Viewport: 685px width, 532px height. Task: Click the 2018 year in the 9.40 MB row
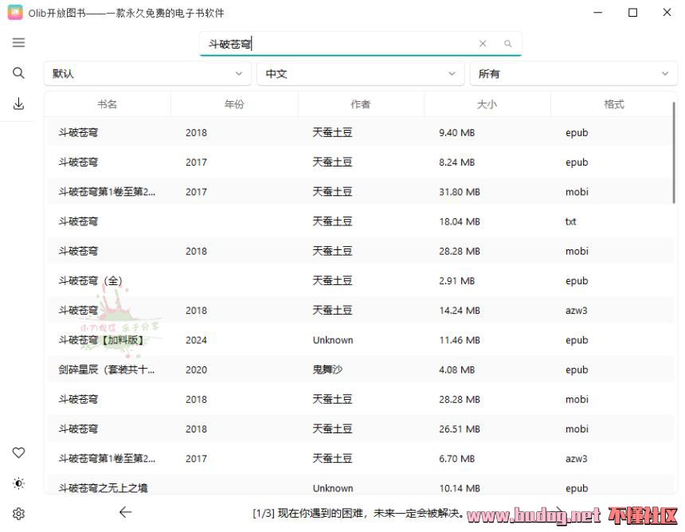point(196,133)
